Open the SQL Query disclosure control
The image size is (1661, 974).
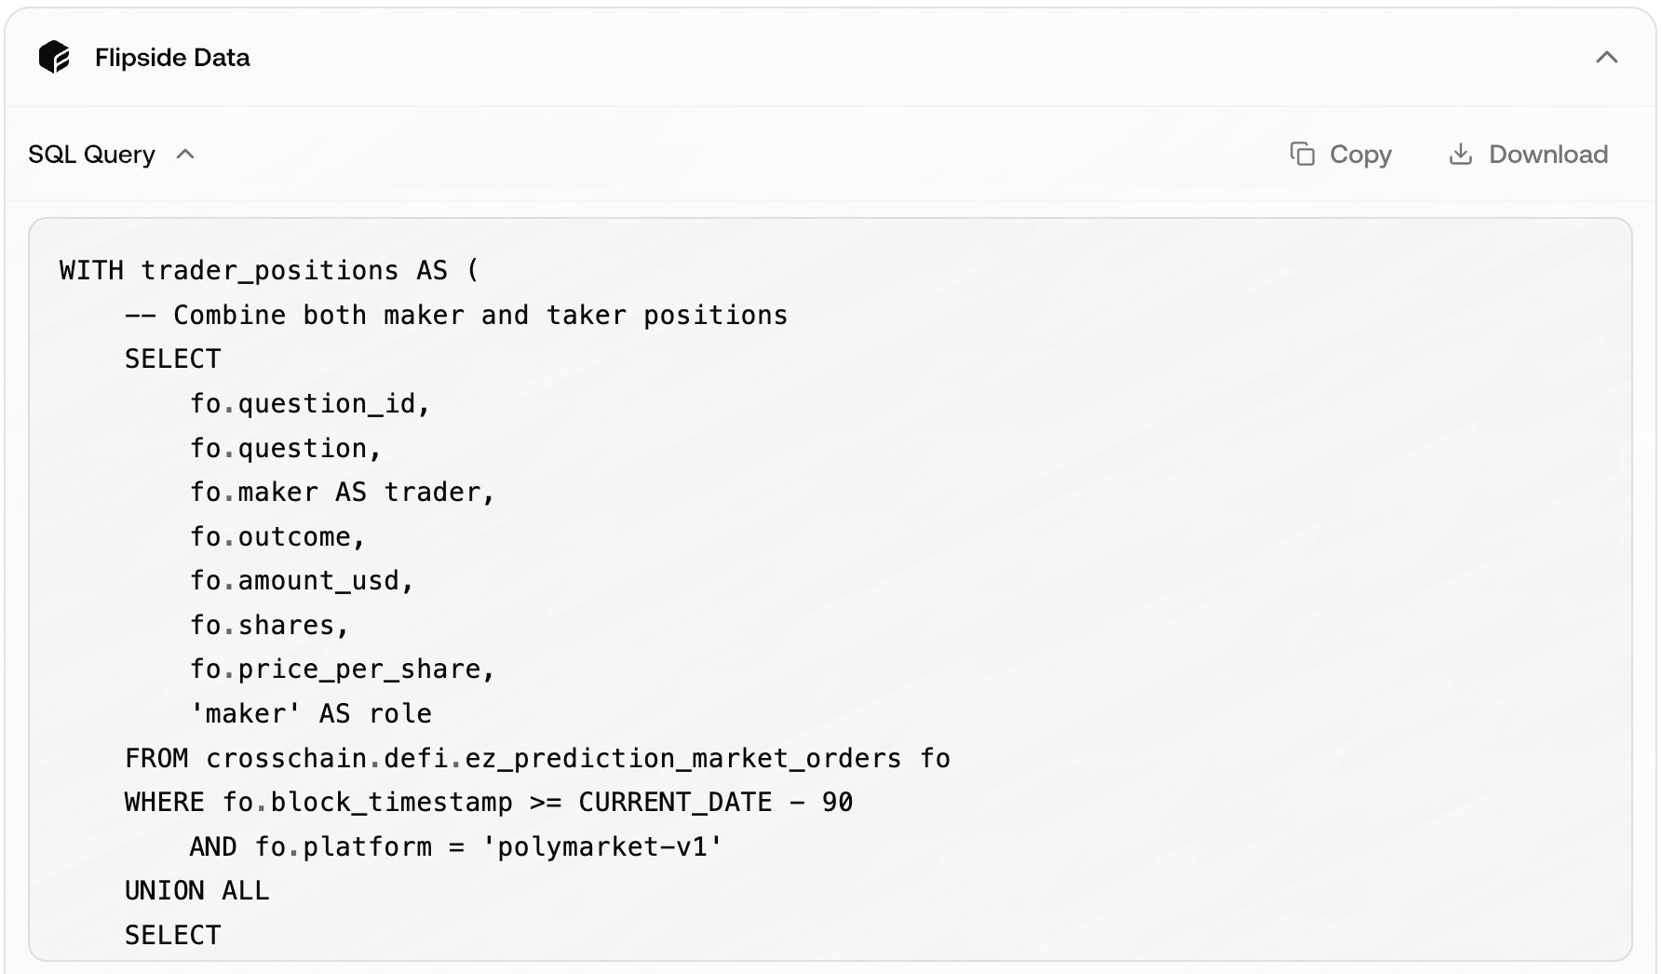point(185,155)
